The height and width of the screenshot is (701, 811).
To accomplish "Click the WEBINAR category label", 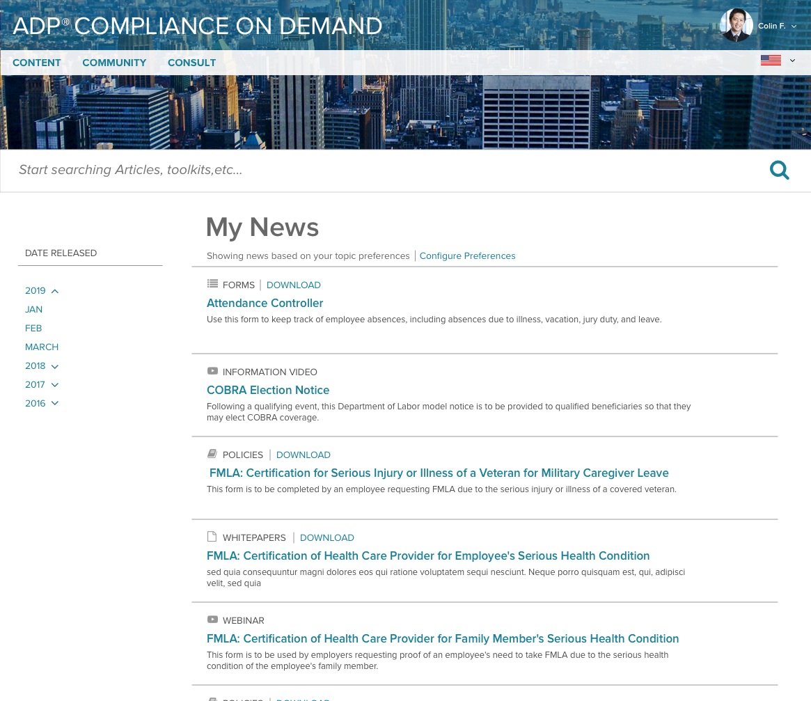I will [x=243, y=620].
